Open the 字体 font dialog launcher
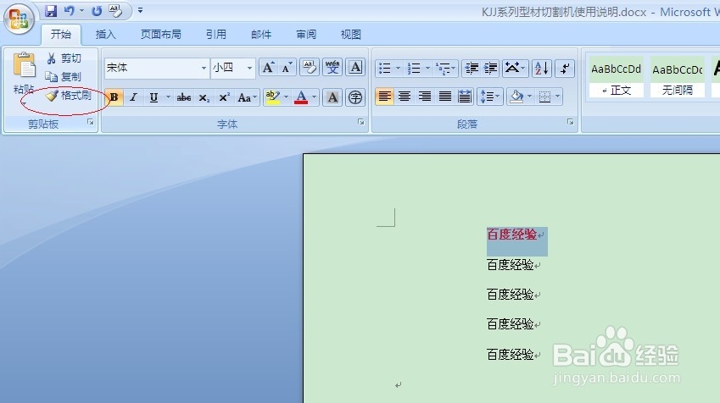The height and width of the screenshot is (403, 720). 361,122
